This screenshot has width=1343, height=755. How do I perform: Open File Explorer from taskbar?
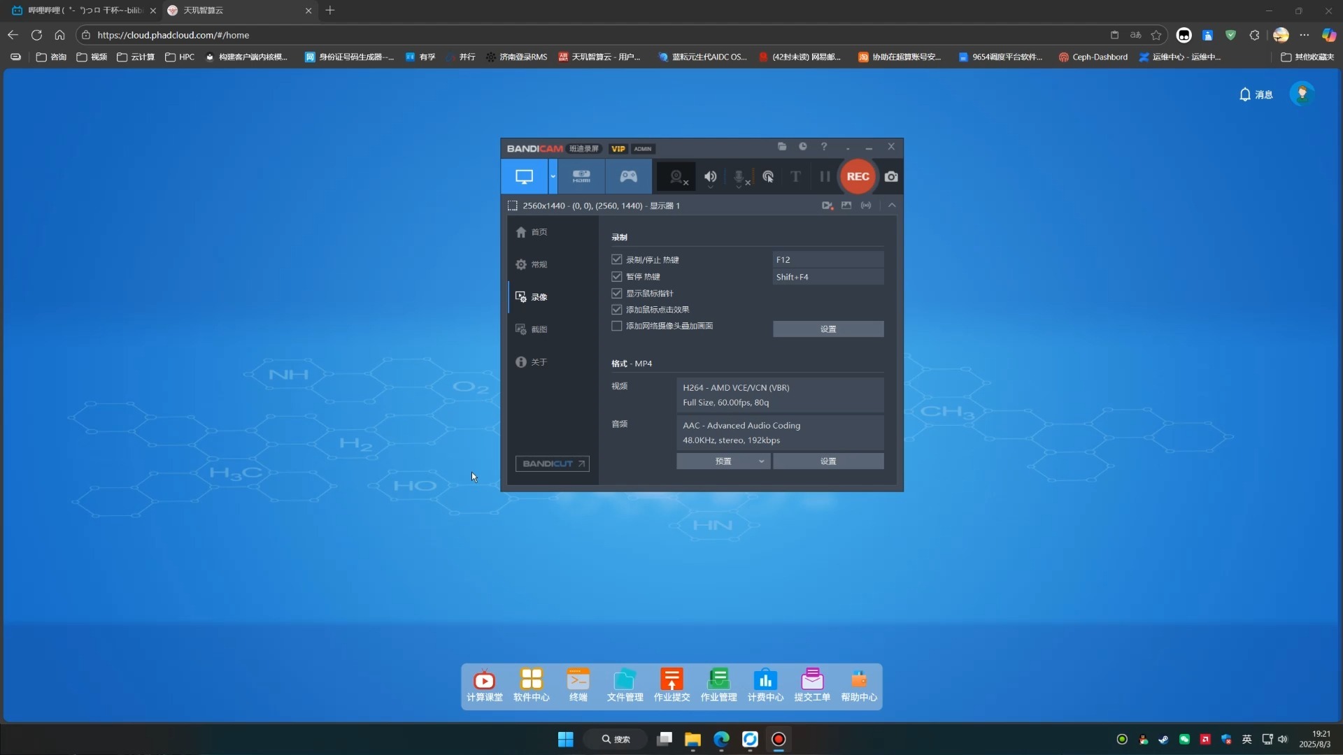point(692,740)
